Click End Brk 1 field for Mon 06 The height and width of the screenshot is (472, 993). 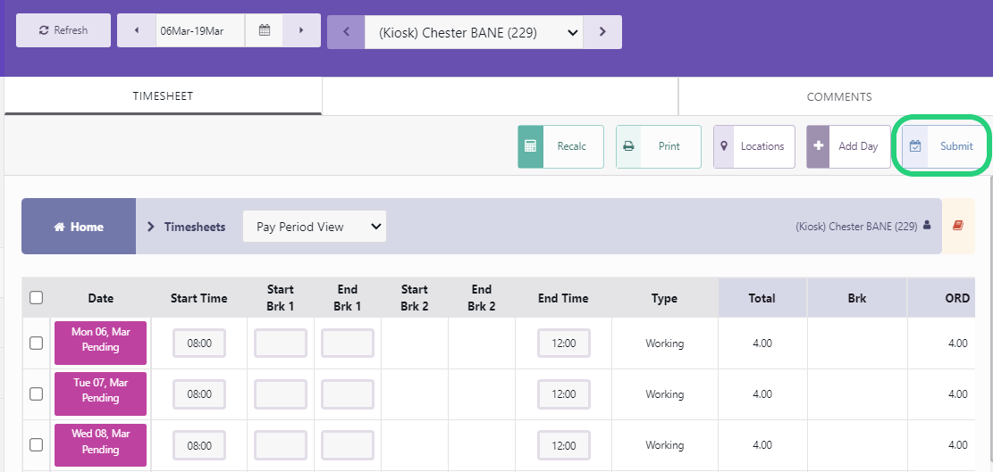click(x=347, y=344)
